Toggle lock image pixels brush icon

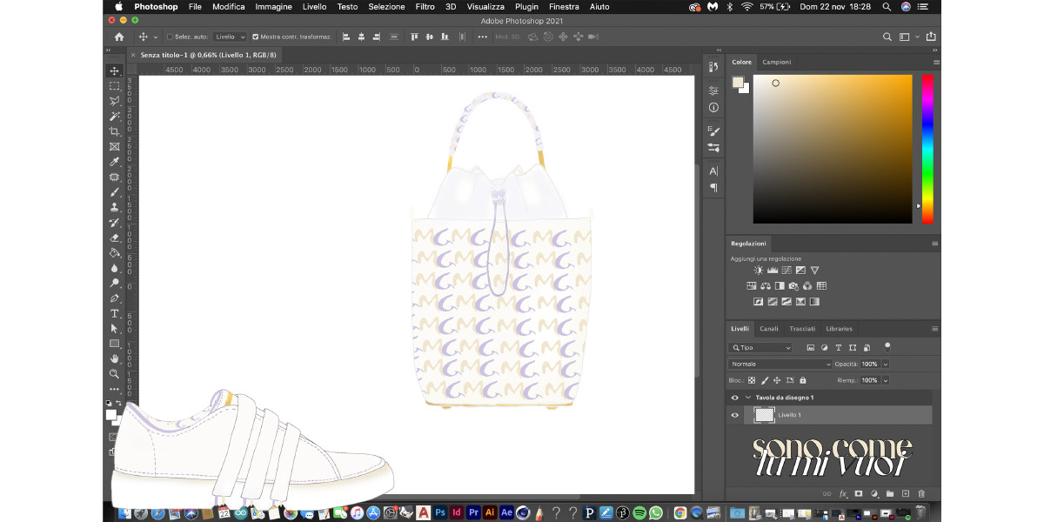click(765, 380)
